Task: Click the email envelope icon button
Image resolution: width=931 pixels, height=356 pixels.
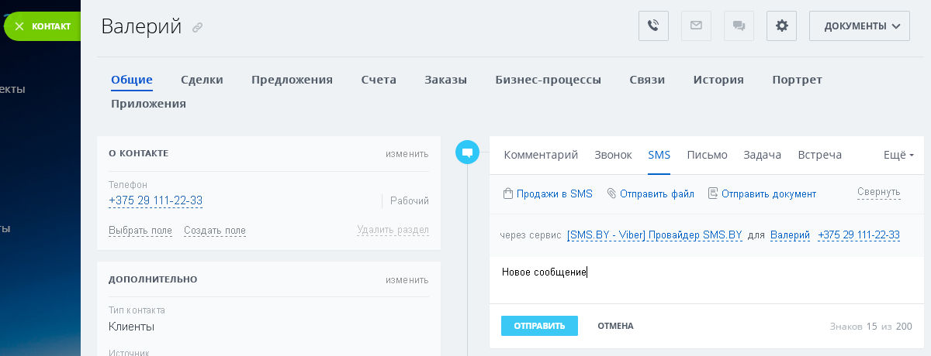Action: pyautogui.click(x=696, y=26)
